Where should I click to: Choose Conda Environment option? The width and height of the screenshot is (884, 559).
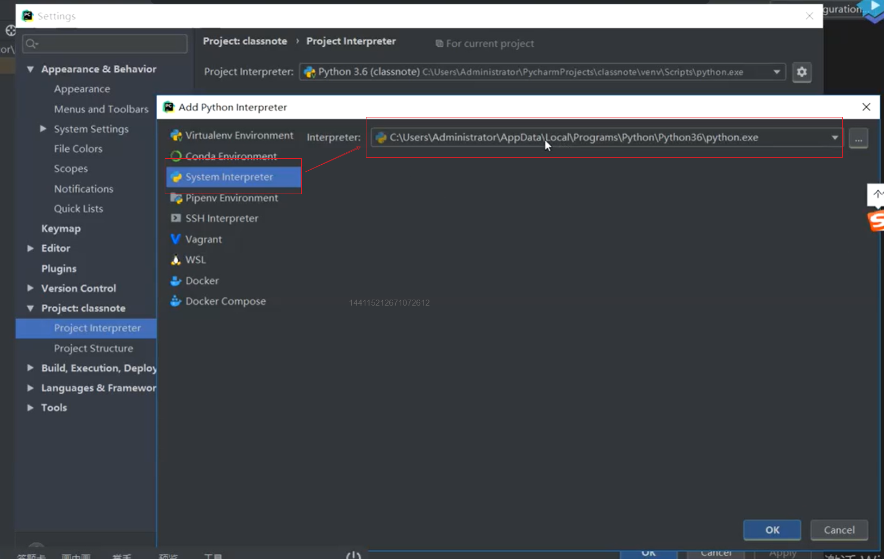tap(224, 156)
